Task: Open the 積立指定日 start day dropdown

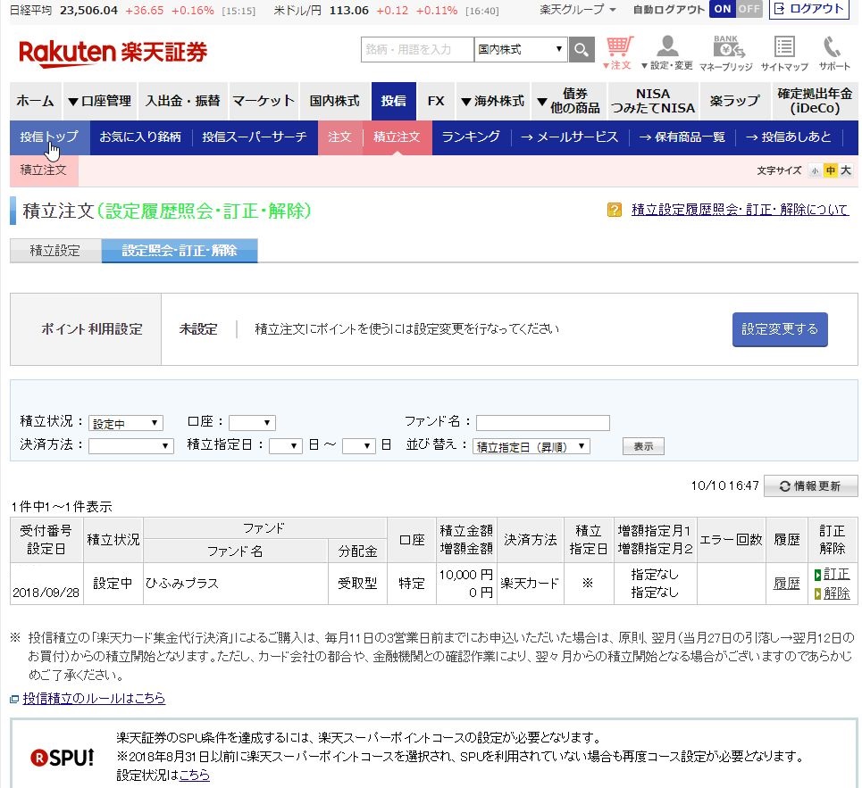Action: pos(285,446)
